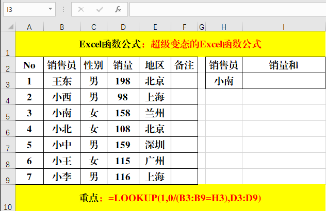The height and width of the screenshot is (211, 326).
Task: Select the sales value 115
Action: 123,161
